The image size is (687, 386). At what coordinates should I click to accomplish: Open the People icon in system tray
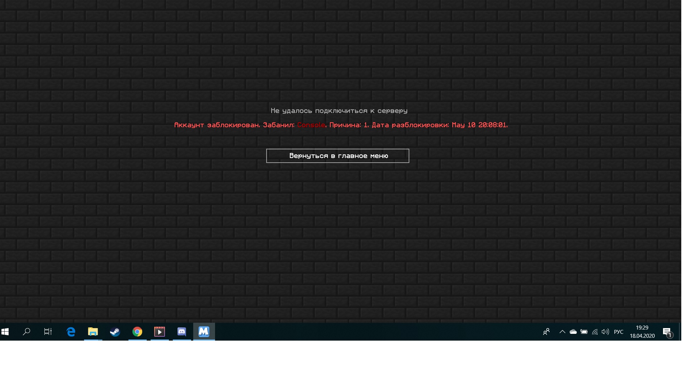546,332
